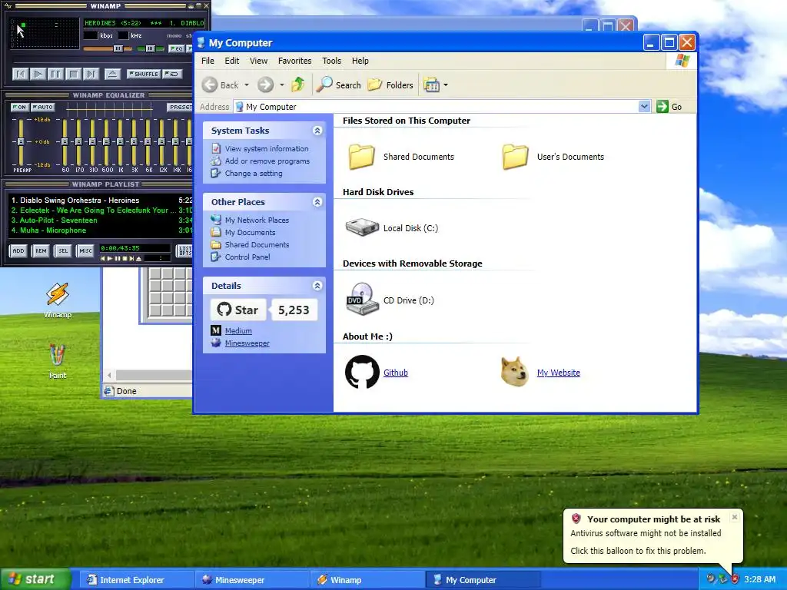
Task: Toggle Shuffle in Winamp
Action: (144, 74)
